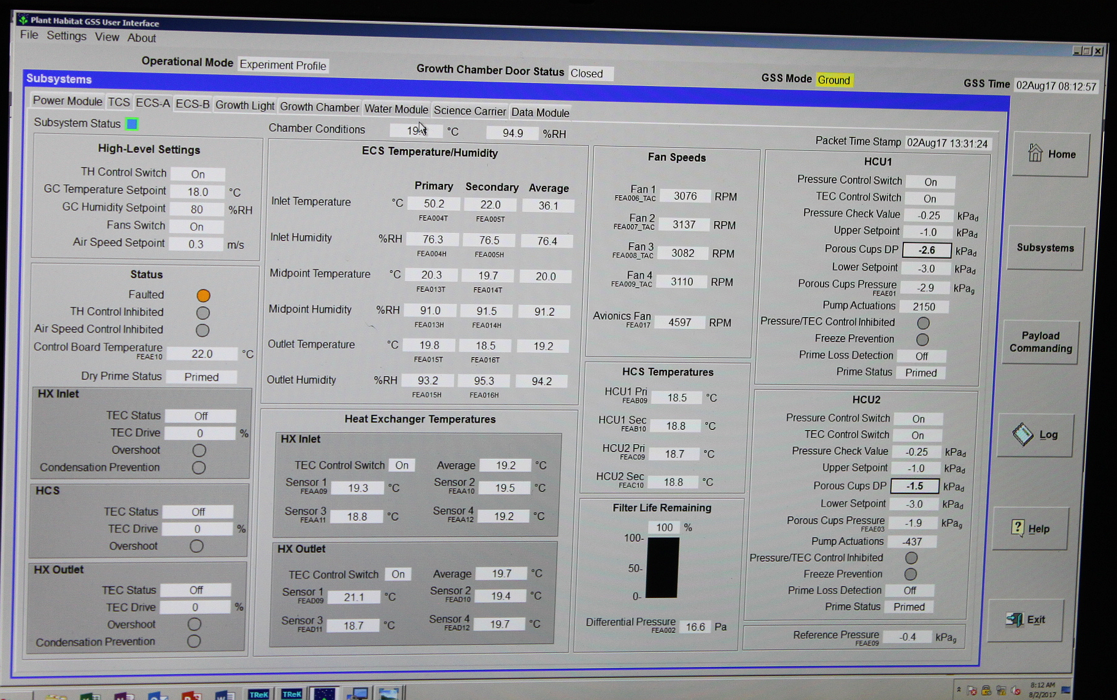Click the Filter Life Remaining bar
Image resolution: width=1117 pixels, height=700 pixels.
(662, 567)
